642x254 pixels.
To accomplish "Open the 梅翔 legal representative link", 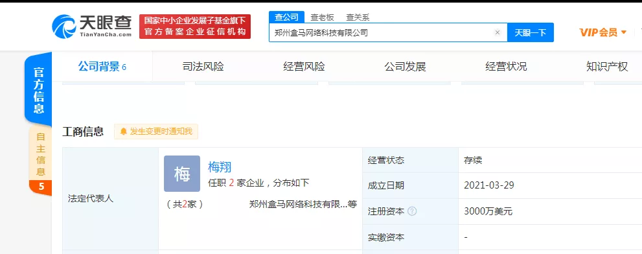I will (220, 167).
